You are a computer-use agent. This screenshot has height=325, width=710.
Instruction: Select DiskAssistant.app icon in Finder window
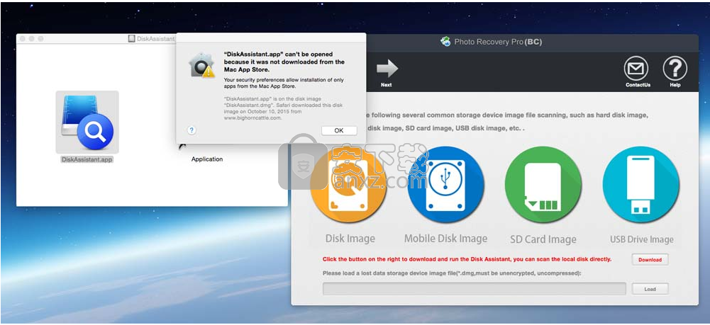(x=87, y=122)
